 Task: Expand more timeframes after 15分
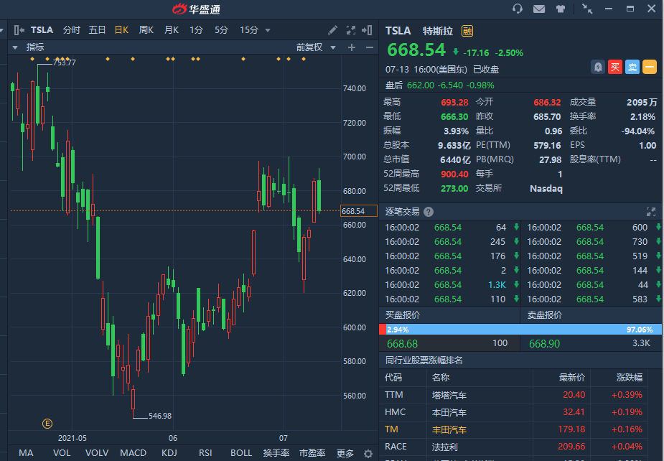[x=268, y=30]
